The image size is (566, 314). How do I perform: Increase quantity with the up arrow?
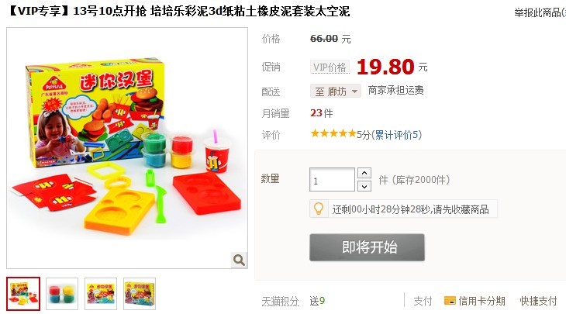tap(364, 173)
